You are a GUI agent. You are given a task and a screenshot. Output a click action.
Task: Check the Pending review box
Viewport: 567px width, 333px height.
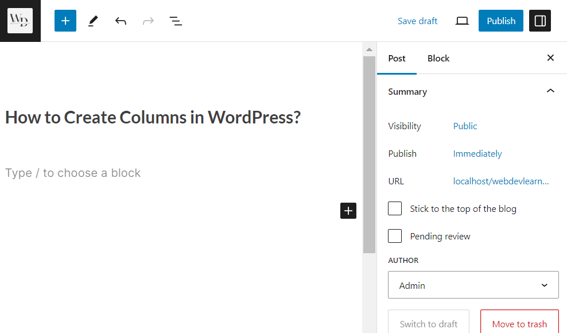click(395, 236)
